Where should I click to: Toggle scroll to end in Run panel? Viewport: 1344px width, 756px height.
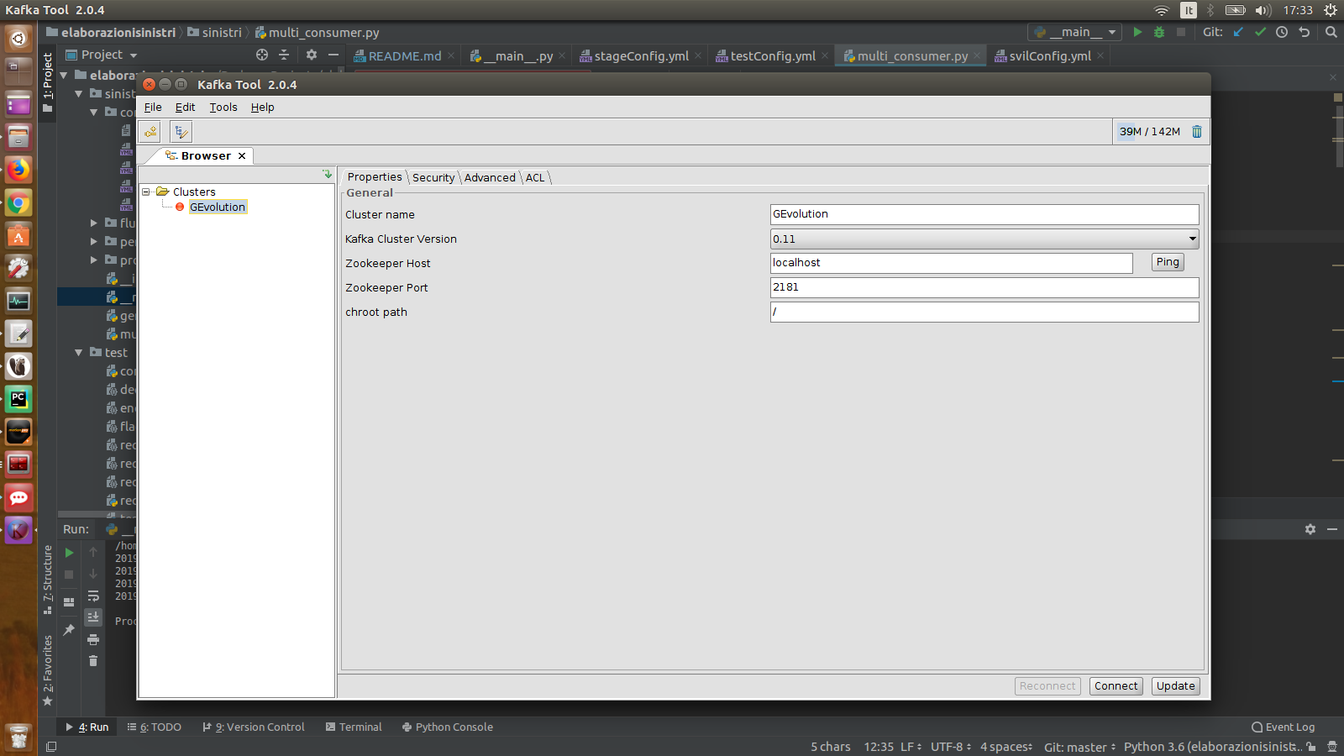[93, 617]
